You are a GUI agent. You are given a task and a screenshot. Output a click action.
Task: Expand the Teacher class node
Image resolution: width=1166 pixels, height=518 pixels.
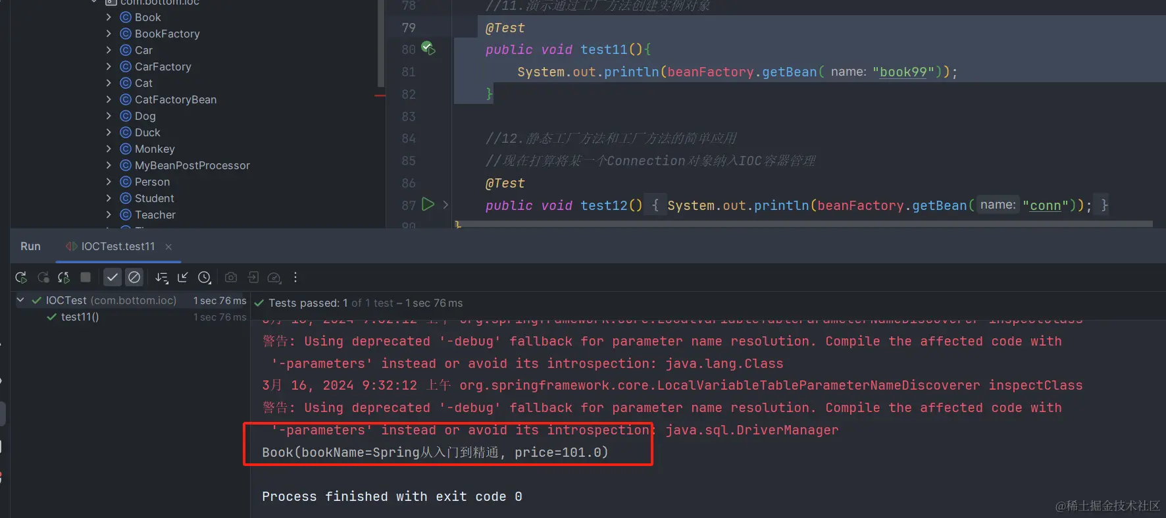coord(109,215)
